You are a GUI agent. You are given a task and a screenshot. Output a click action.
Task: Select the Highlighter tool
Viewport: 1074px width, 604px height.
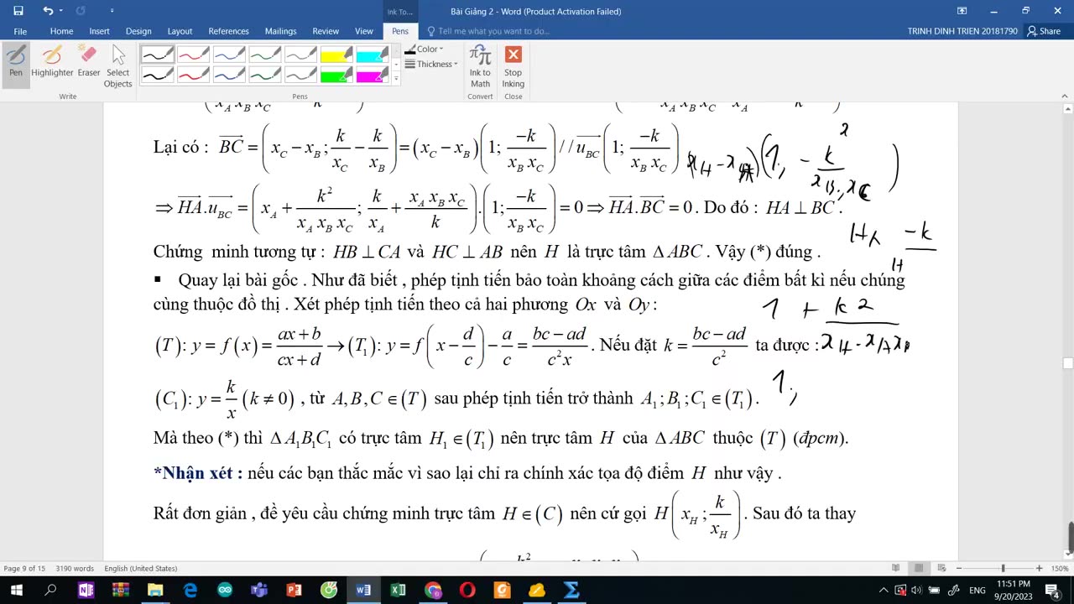[x=52, y=61]
